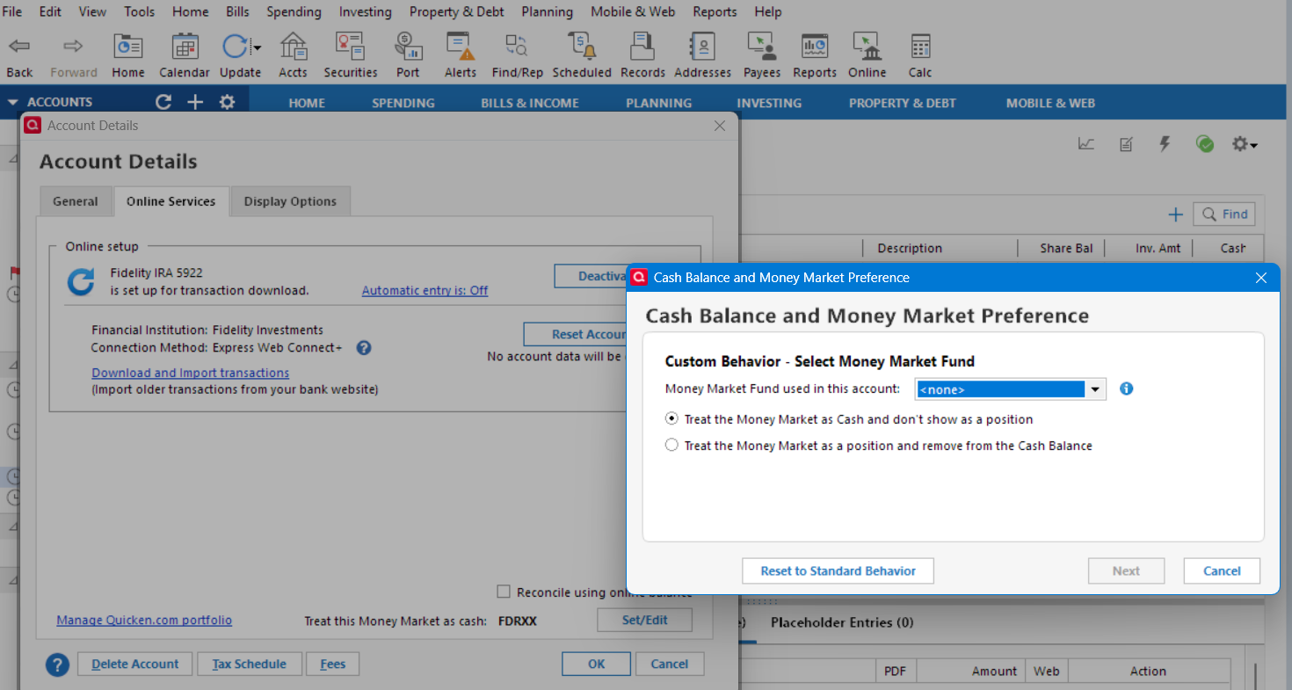This screenshot has height=690, width=1292.
Task: Click the Account Details help question icon
Action: click(x=57, y=665)
